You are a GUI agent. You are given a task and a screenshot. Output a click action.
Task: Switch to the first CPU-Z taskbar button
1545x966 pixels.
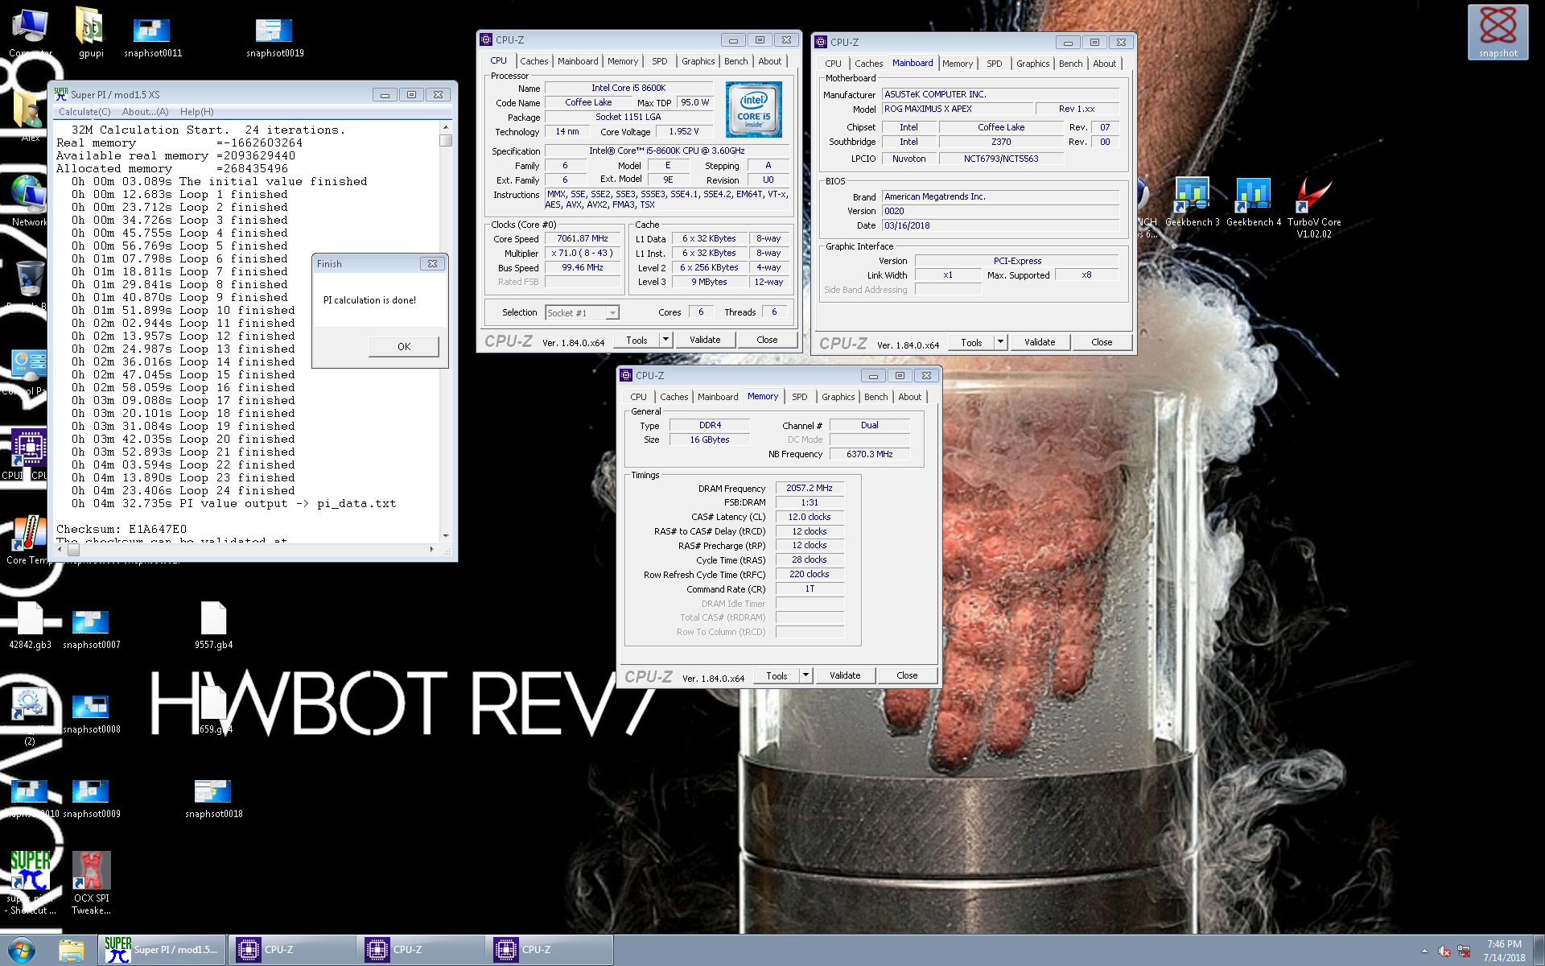pyautogui.click(x=292, y=950)
